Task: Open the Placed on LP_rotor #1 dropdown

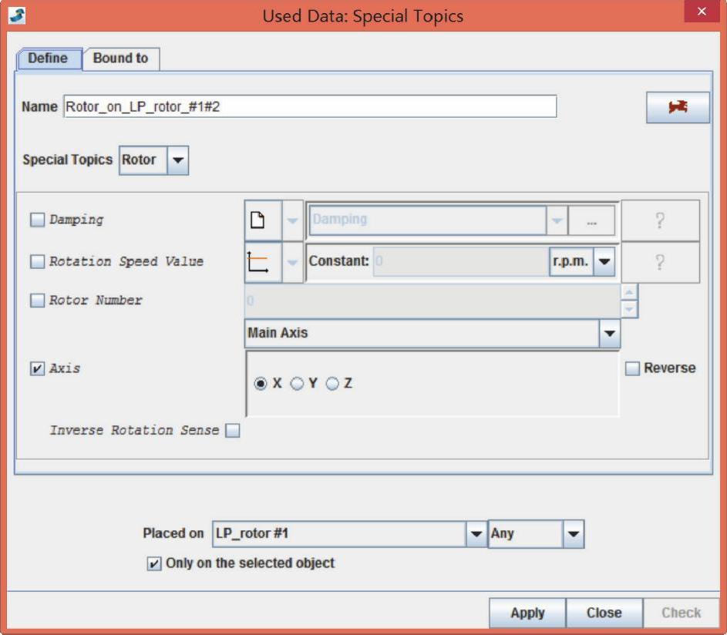Action: (476, 534)
